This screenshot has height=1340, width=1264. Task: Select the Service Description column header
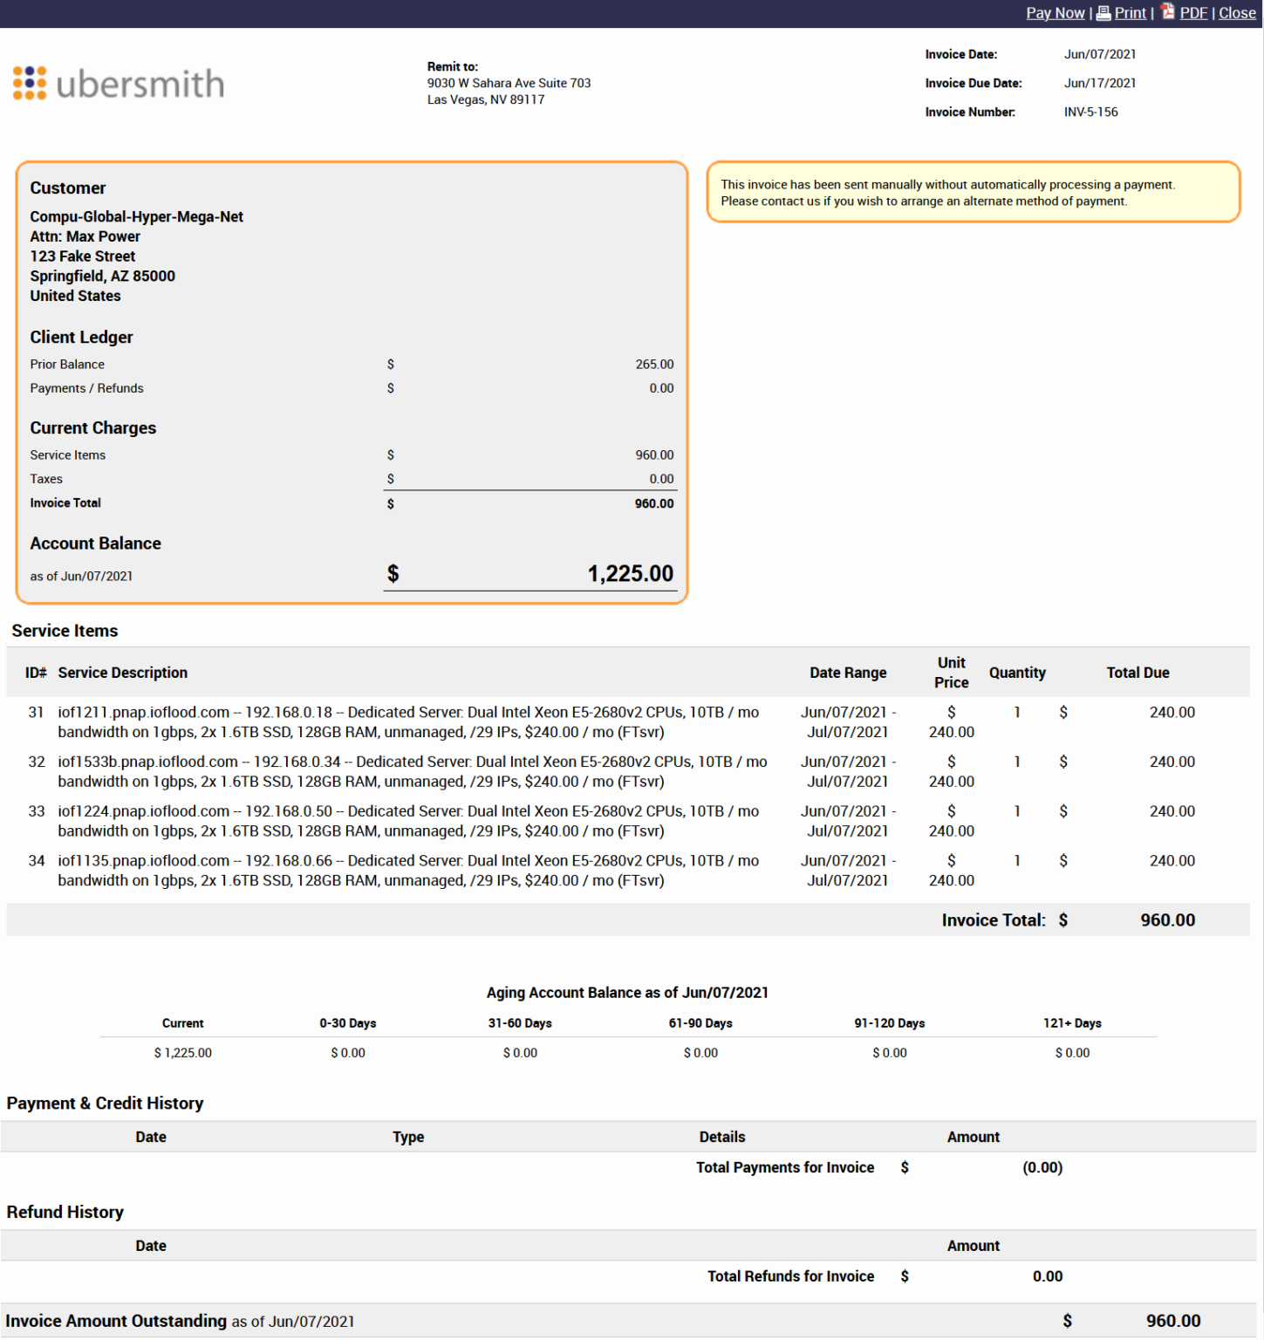(123, 673)
